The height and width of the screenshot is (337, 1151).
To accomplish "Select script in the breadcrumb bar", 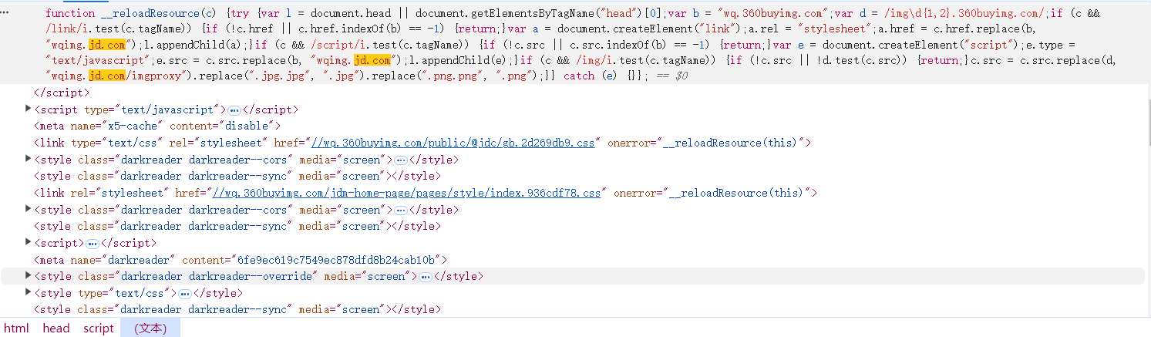I will pos(99,329).
